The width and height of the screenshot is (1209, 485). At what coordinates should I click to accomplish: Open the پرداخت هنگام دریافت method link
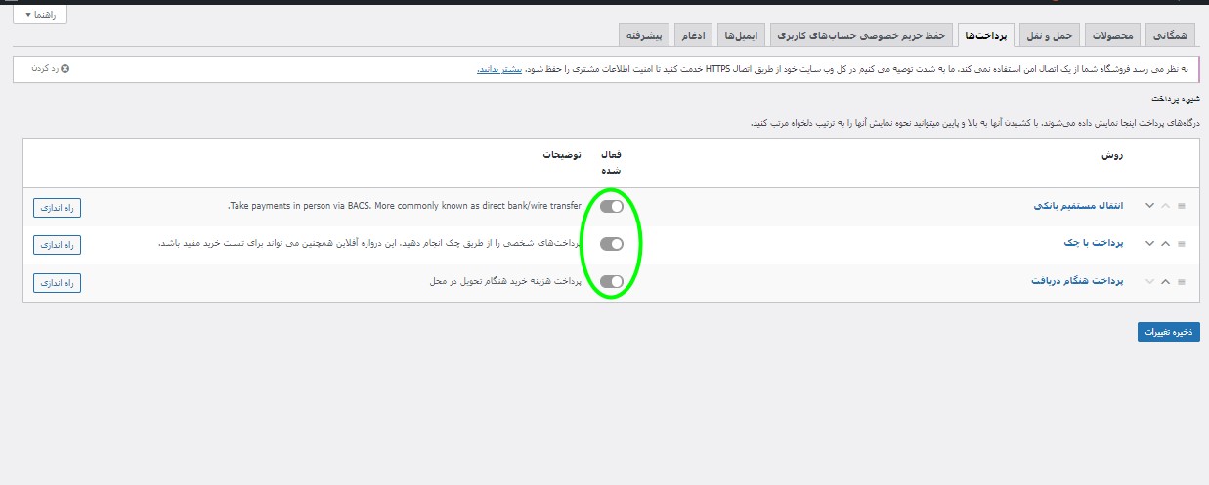coord(1078,281)
